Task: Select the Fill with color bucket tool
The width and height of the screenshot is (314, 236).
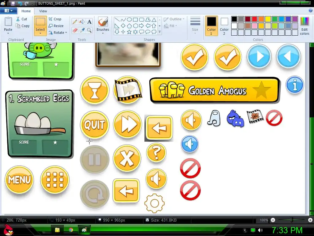Action: pyautogui.click(x=82, y=22)
